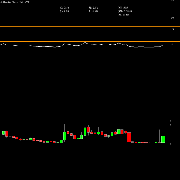Screen dimensions: 180x180
Task: Click the 'C: 2.05' close value
Action: point(64,12)
